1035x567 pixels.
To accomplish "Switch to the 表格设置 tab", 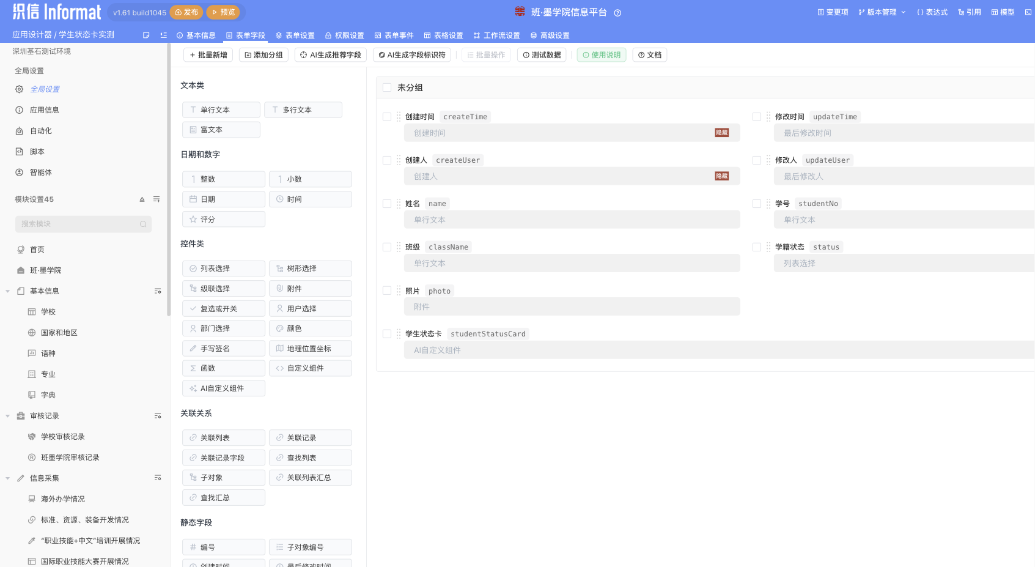I will point(444,35).
